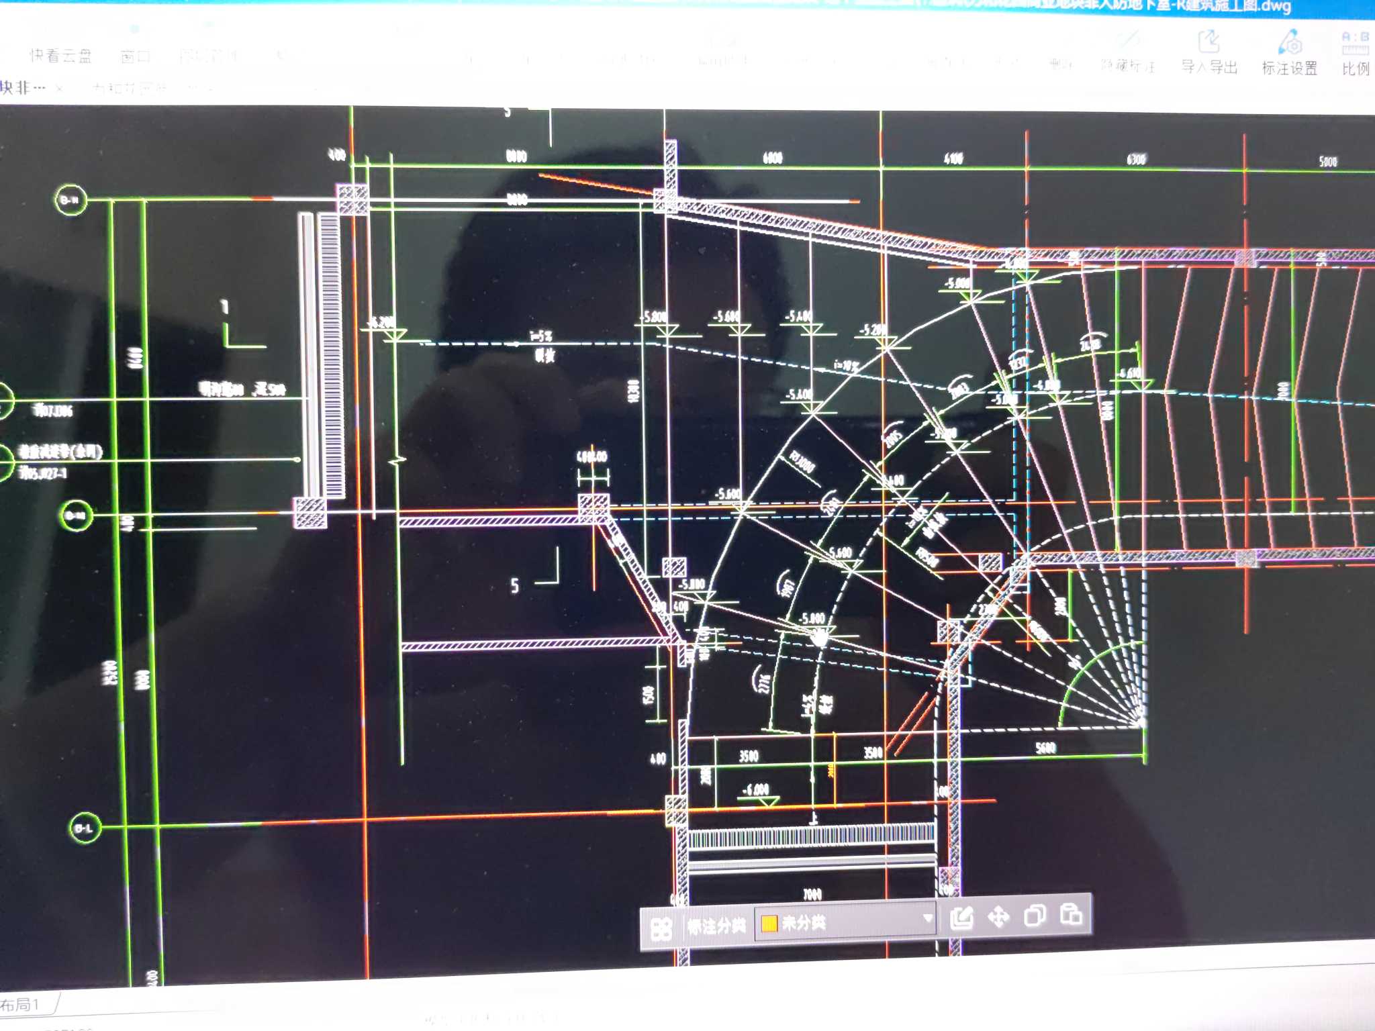This screenshot has width=1375, height=1031.
Task: Select the 5000 top dimension text
Action: [1327, 162]
